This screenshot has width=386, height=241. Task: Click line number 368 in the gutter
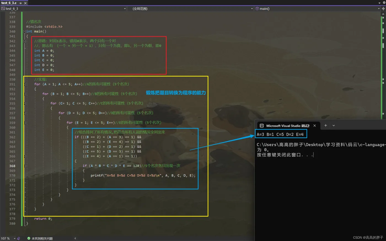tap(12, 166)
